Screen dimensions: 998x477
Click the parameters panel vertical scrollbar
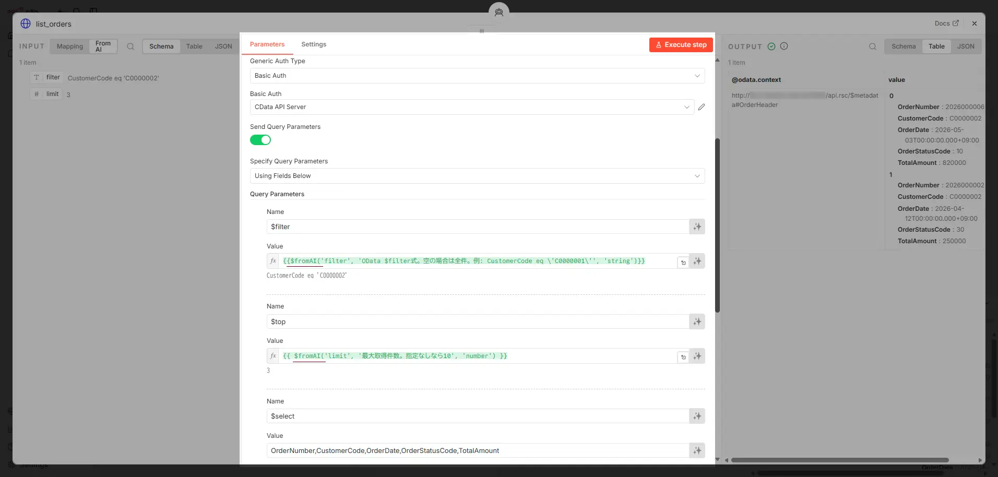coord(718,225)
